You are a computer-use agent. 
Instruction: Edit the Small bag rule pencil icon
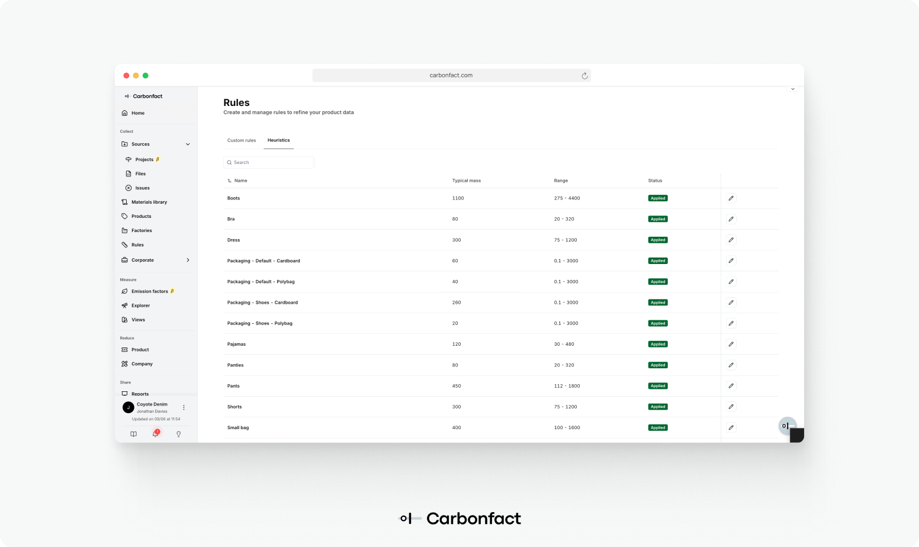coord(731,427)
